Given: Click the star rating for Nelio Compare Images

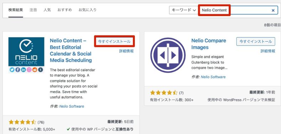Looking at the screenshot, I should tap(164, 93).
